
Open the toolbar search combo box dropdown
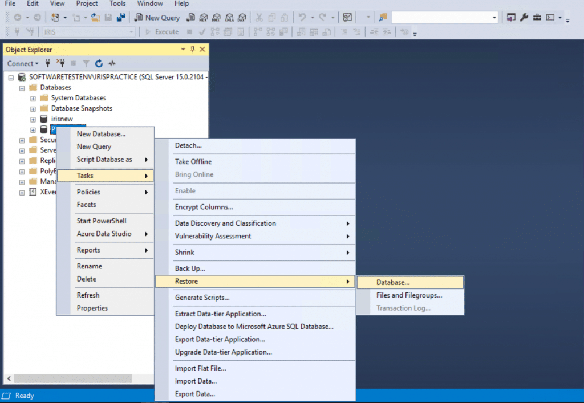tap(494, 18)
